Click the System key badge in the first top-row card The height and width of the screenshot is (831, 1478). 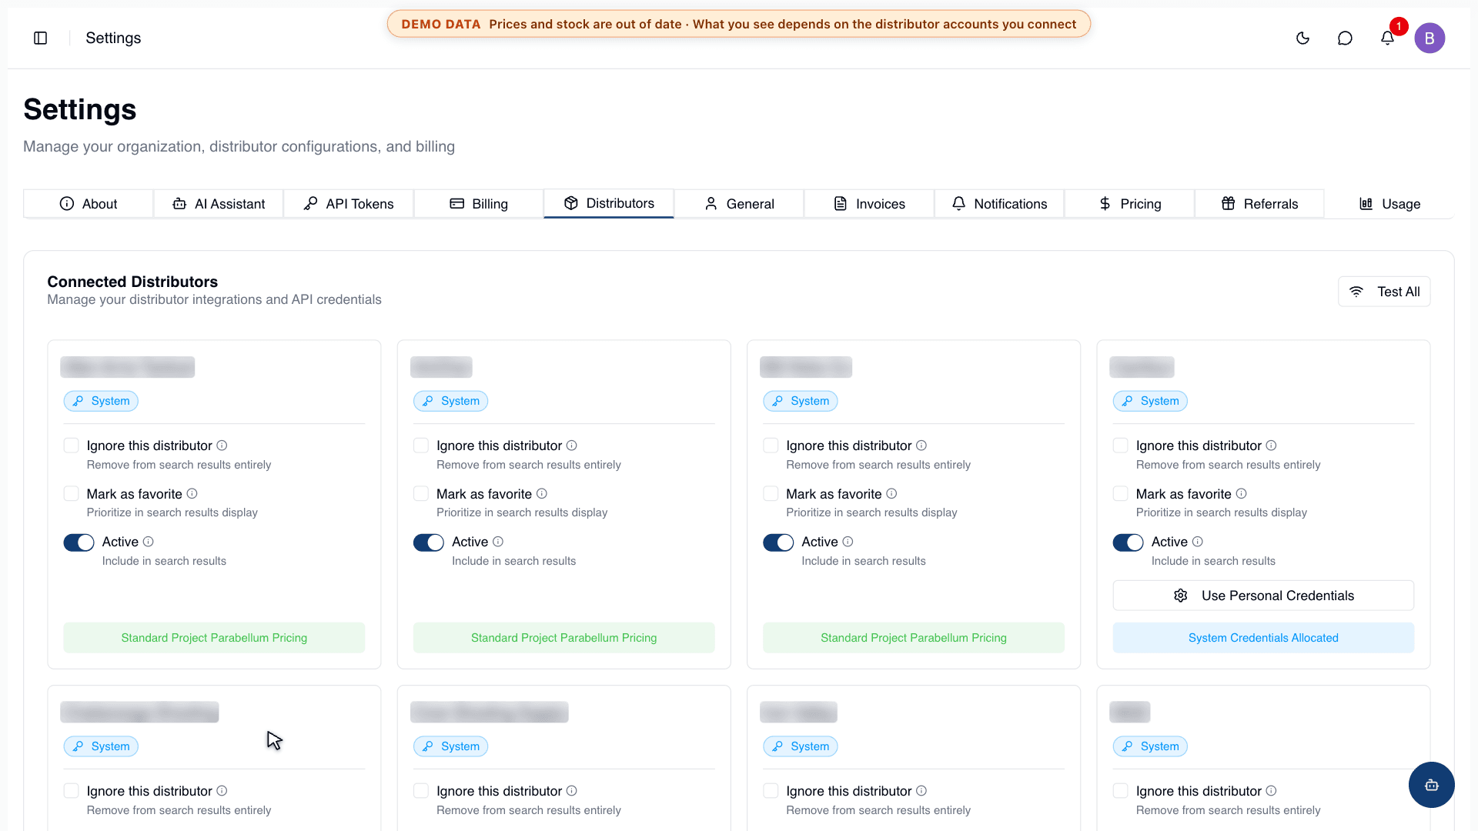point(101,401)
